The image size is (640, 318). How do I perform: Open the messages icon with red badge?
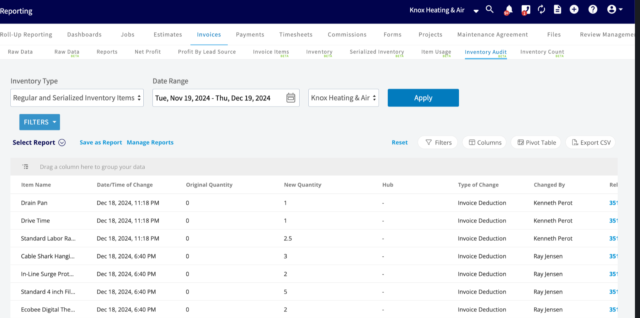tap(526, 10)
